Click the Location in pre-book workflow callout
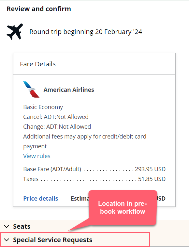Screen dimensions: 189x247 click(x=123, y=207)
